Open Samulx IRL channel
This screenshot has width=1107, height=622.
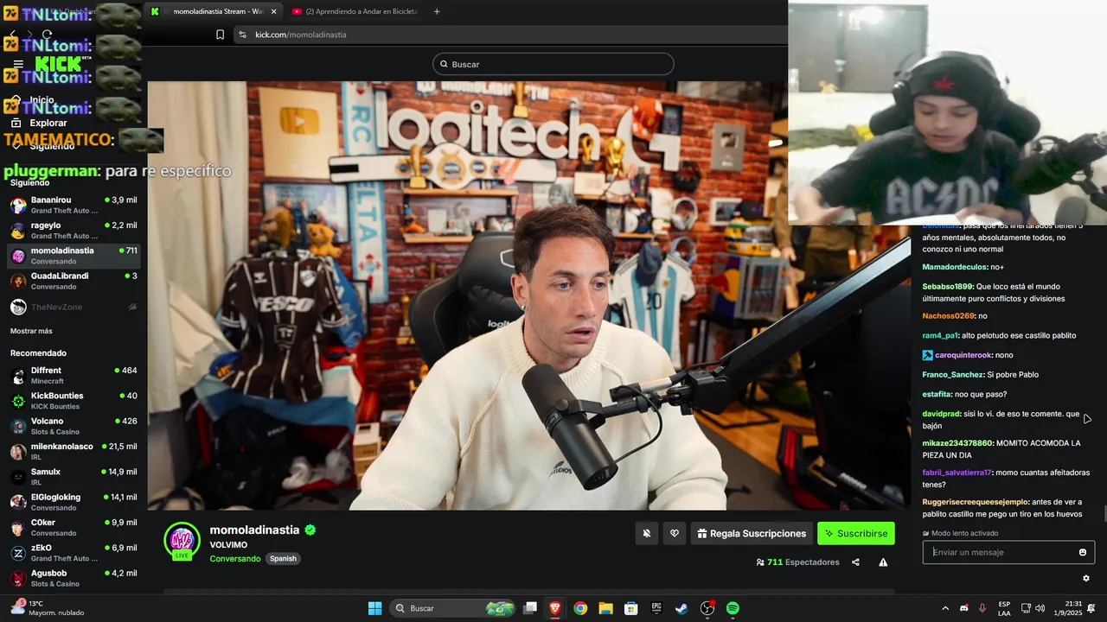(x=74, y=477)
